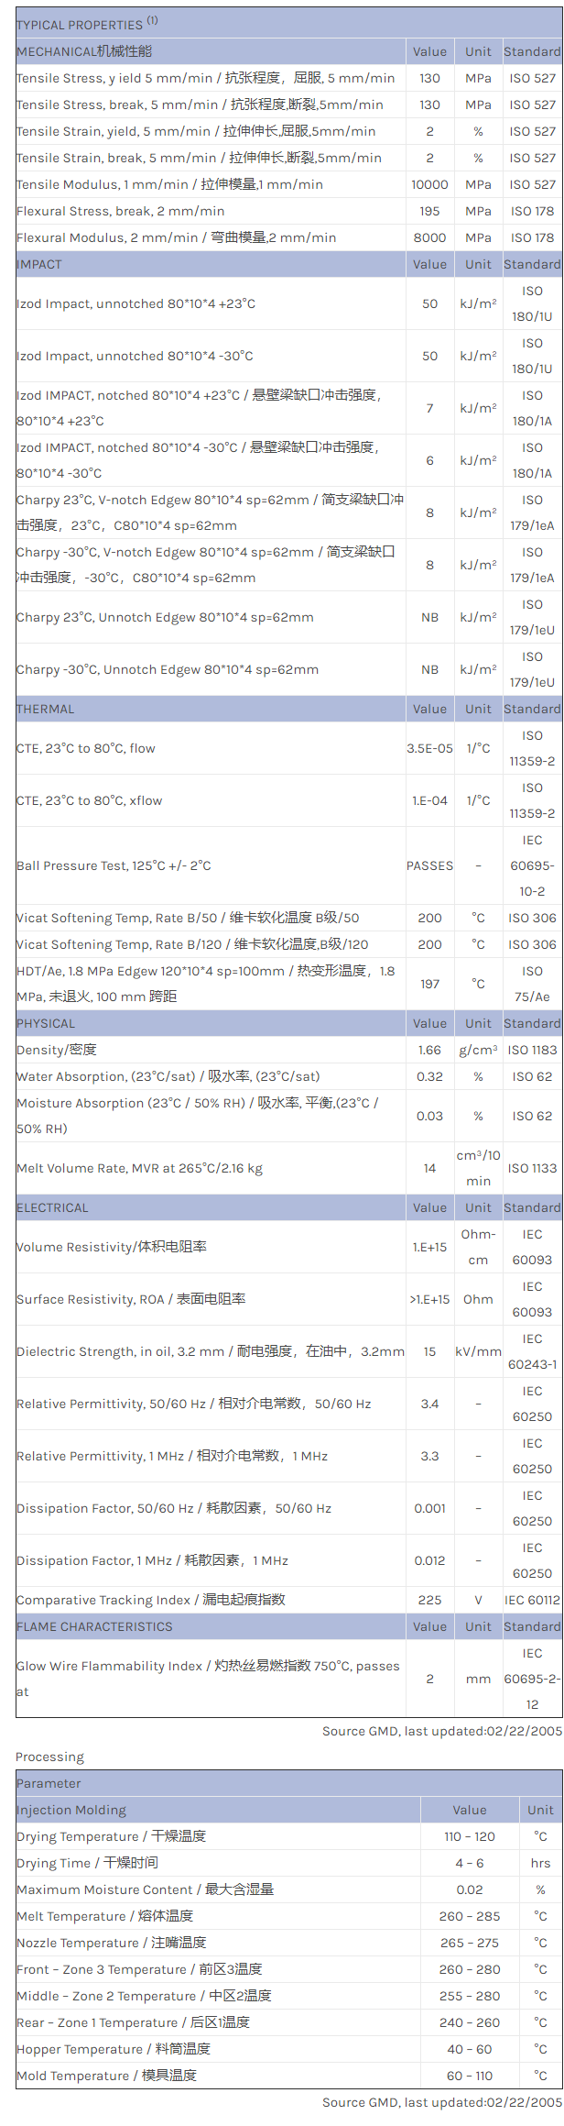Click the Flexural Stress, break row label
564x2126 pixels.
[x=120, y=211]
